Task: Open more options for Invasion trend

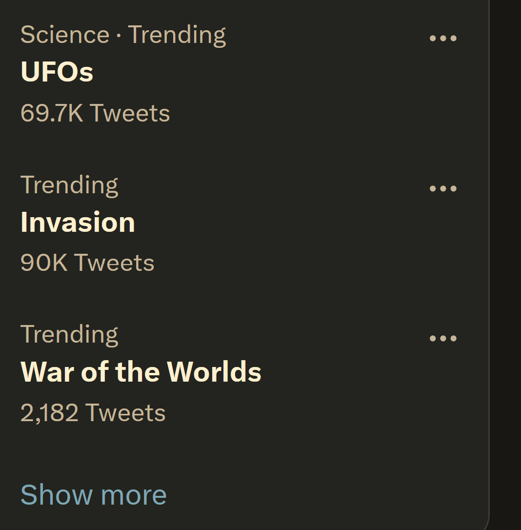Action: click(443, 188)
